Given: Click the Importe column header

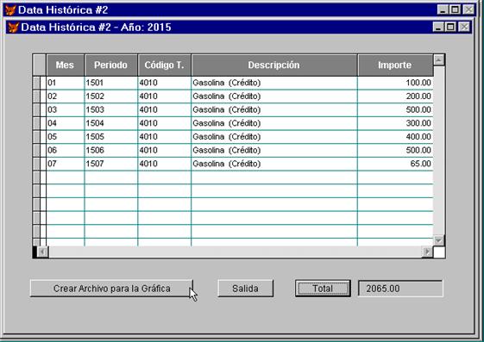Looking at the screenshot, I should (x=395, y=65).
